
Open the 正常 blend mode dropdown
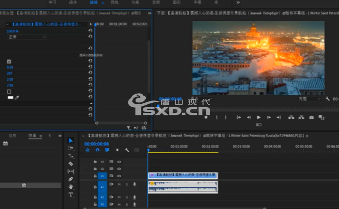(x=27, y=37)
